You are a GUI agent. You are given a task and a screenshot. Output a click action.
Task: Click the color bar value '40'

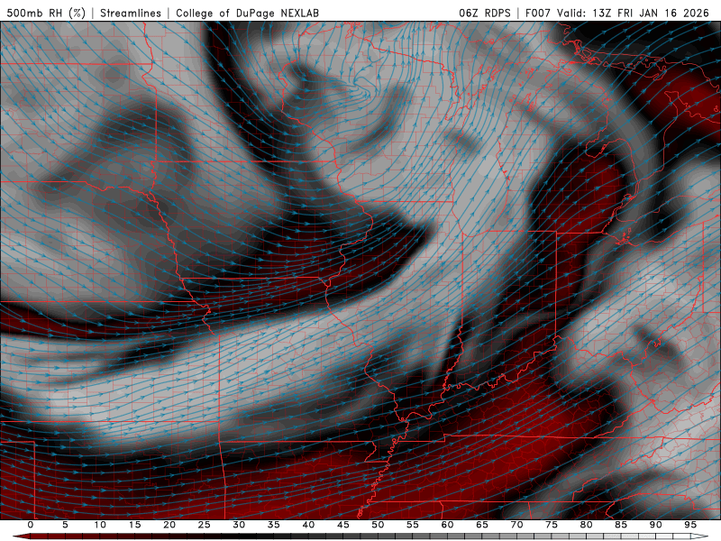coord(308,525)
